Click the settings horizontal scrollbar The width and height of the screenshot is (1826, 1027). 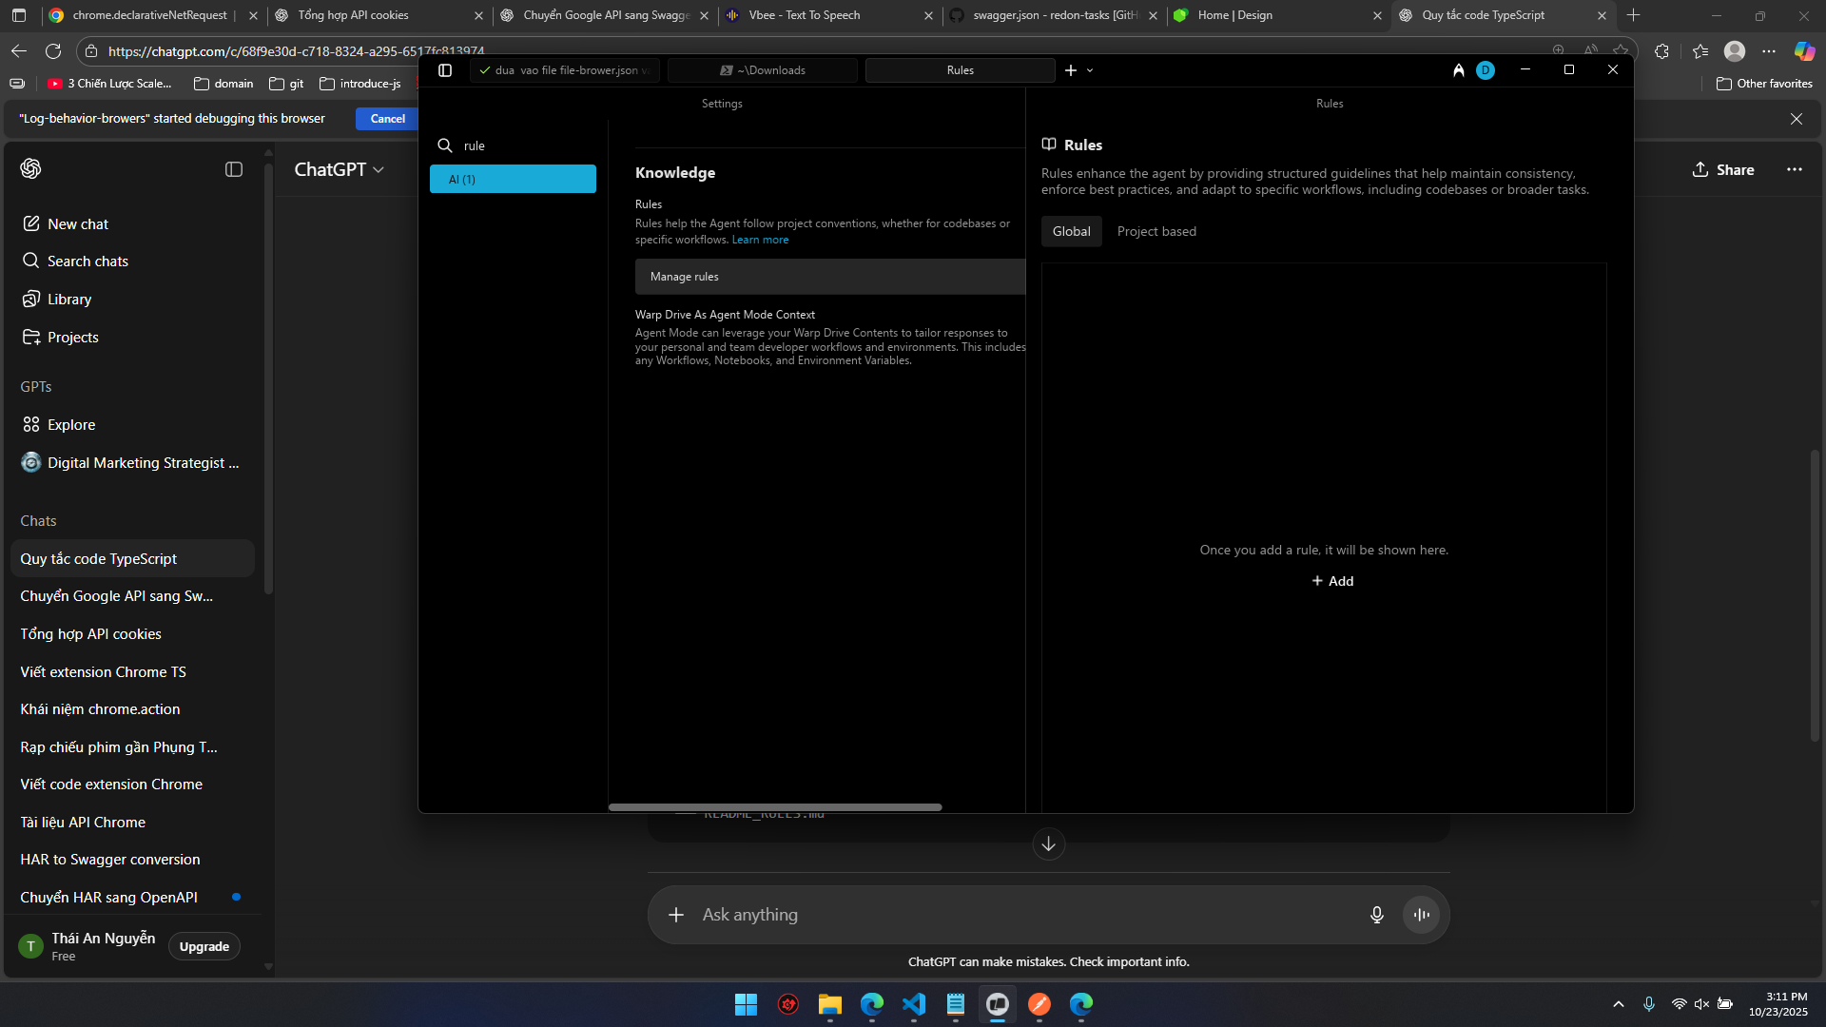[775, 807]
